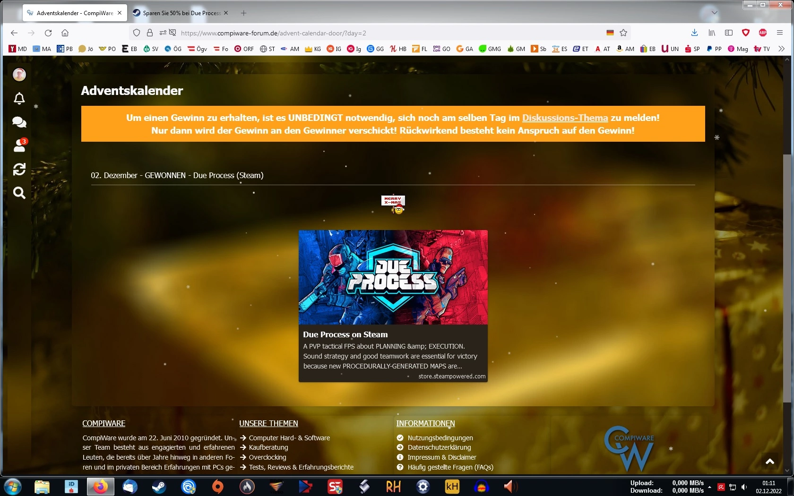Open Impressum & Disclaimer link

[442, 457]
